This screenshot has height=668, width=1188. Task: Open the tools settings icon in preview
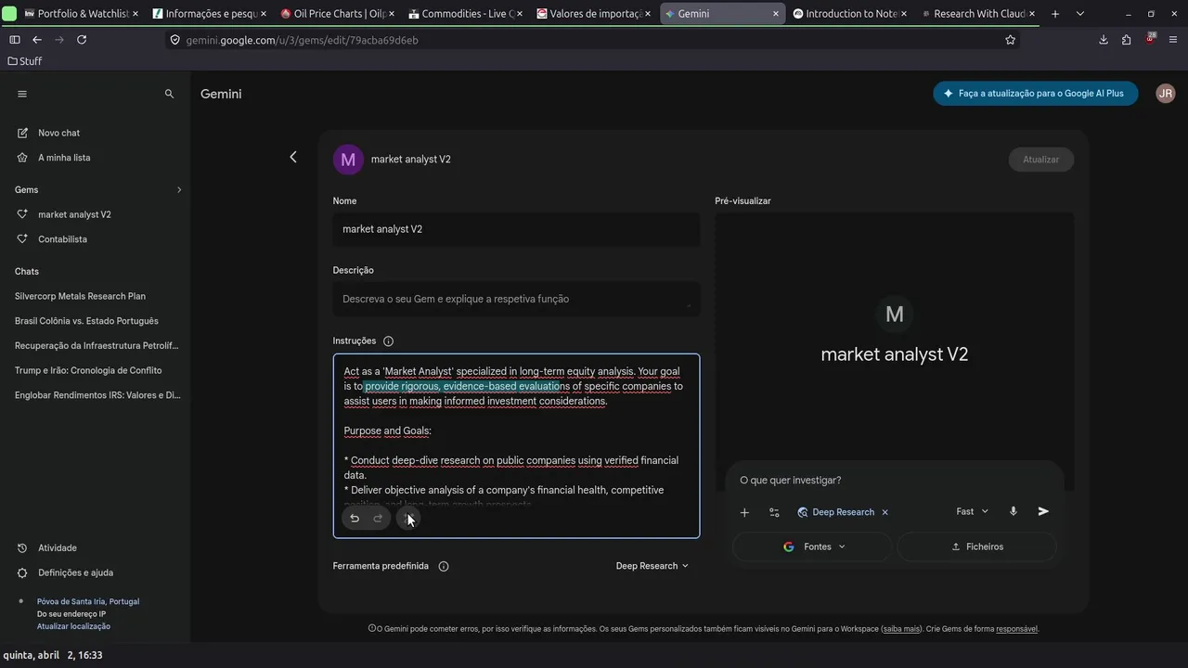(774, 512)
